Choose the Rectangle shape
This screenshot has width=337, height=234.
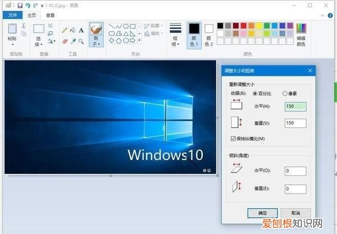(x=133, y=26)
